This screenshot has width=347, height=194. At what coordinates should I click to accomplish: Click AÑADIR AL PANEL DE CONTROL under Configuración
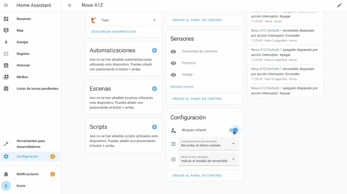pos(197,175)
